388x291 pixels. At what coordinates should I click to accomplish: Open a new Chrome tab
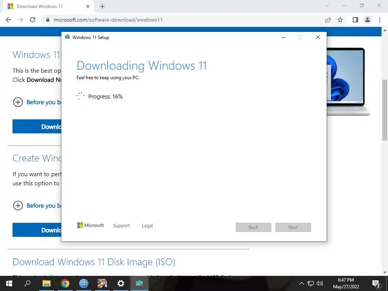click(102, 6)
